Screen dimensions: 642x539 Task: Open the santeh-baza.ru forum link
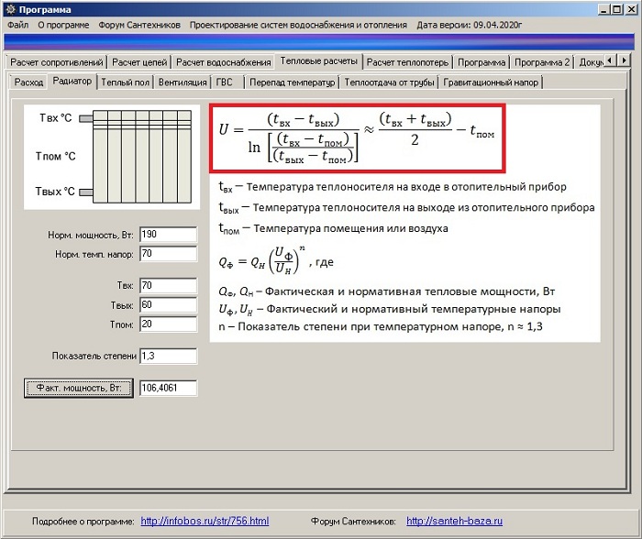pos(455,521)
